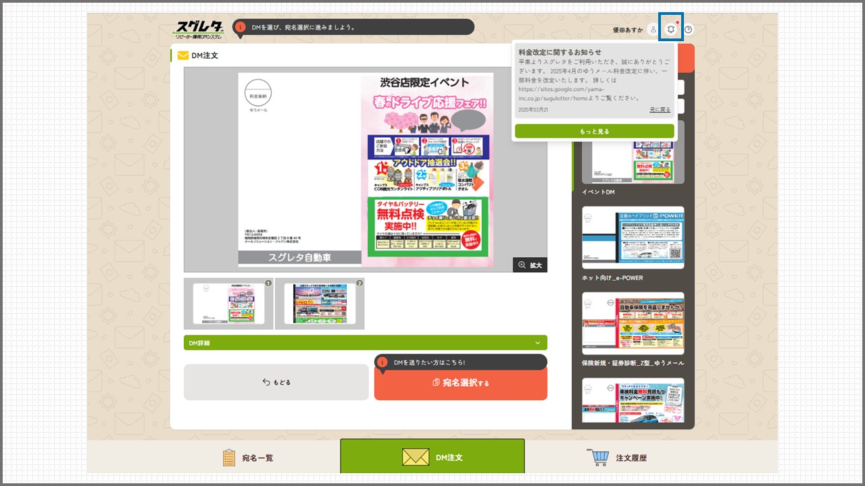Open the DM注文 tab
The image size is (865, 486).
click(x=432, y=457)
